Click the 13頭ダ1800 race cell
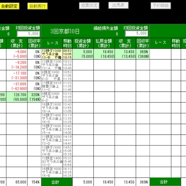Image resolution: width=186 pixels, height=186 pixels. point(52,151)
